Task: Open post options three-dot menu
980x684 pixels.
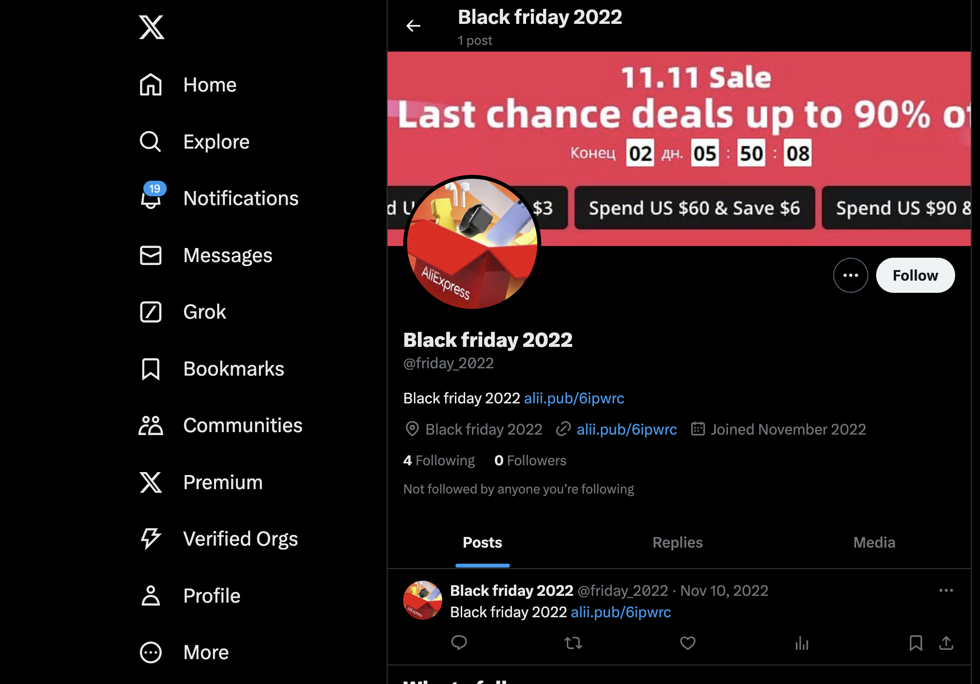Action: tap(946, 590)
